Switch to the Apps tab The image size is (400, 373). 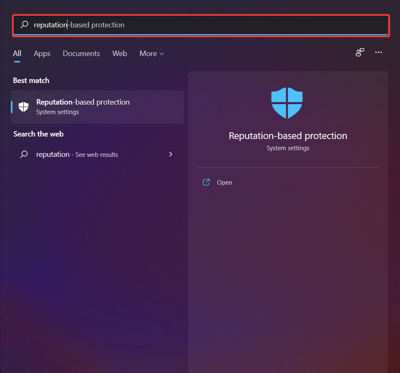42,54
